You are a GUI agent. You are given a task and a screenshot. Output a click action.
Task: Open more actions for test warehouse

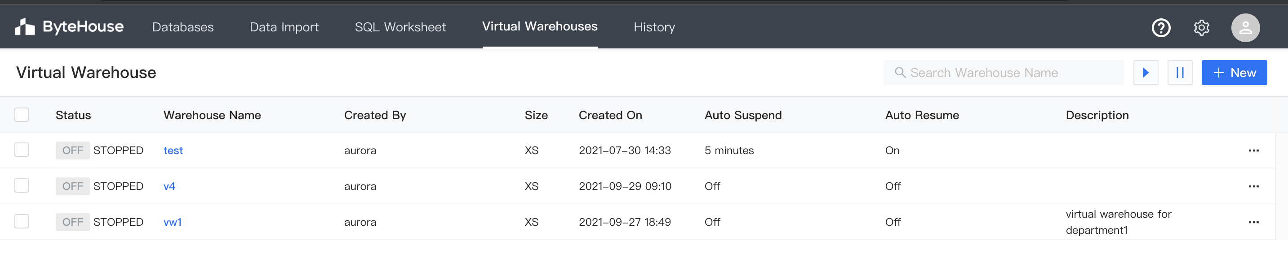1253,151
